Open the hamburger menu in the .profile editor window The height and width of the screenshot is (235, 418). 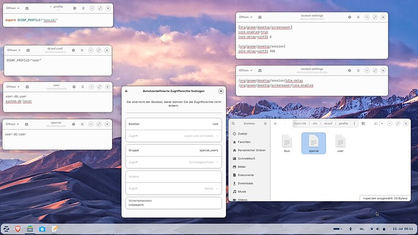point(84,8)
